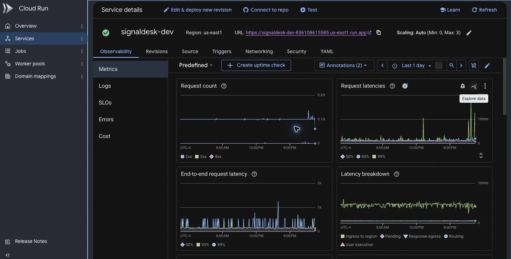Open Overview options three-dot menu in sidebar
This screenshot has height=259, width=511.
82,26
